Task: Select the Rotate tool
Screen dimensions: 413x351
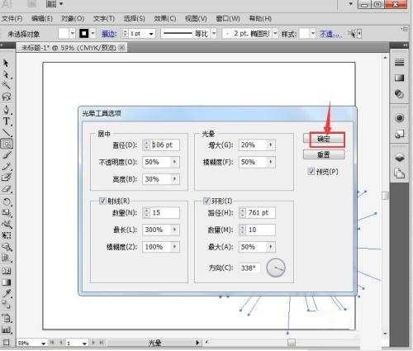Action: (6, 202)
